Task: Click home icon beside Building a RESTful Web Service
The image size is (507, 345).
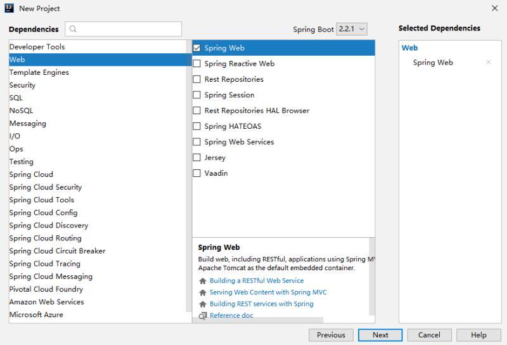Action: tap(203, 281)
